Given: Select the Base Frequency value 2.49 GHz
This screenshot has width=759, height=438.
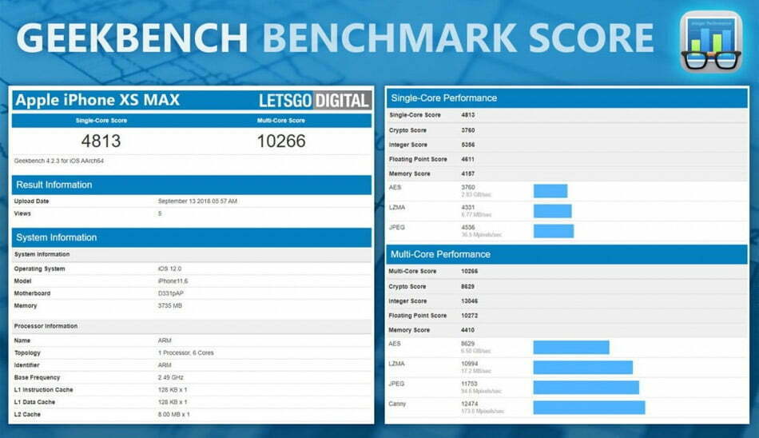Looking at the screenshot, I should [x=171, y=377].
